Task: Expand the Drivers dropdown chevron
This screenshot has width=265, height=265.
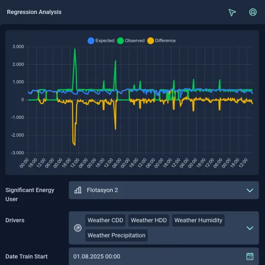Action: [x=250, y=228]
